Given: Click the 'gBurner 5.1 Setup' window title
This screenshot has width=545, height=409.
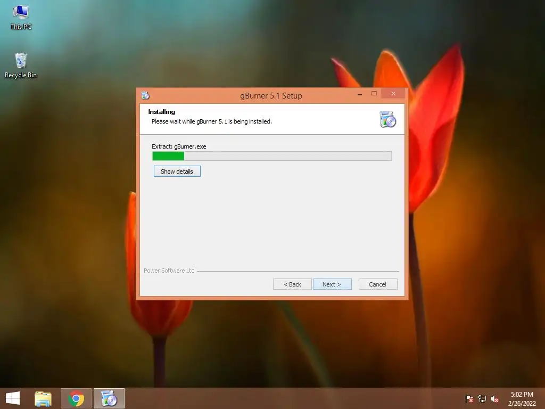Looking at the screenshot, I should coord(271,96).
